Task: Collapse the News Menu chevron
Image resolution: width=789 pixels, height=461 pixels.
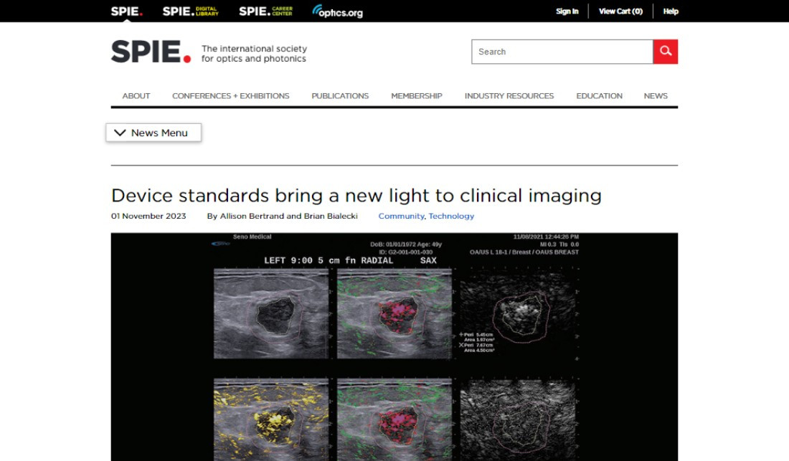Action: pyautogui.click(x=121, y=132)
